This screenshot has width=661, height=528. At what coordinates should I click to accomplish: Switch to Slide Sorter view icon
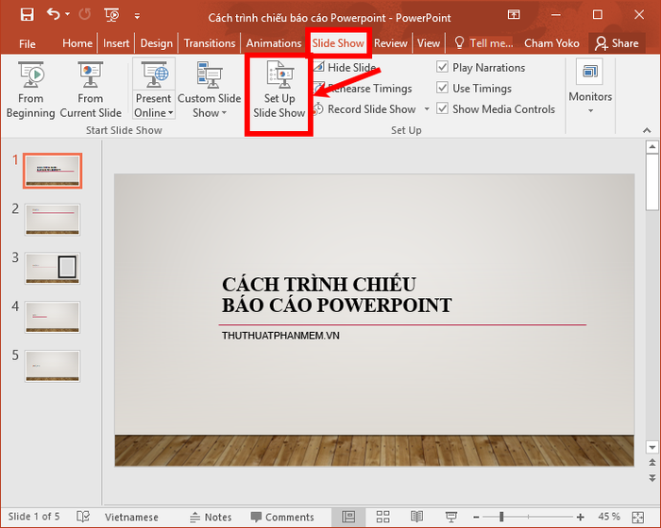[382, 517]
